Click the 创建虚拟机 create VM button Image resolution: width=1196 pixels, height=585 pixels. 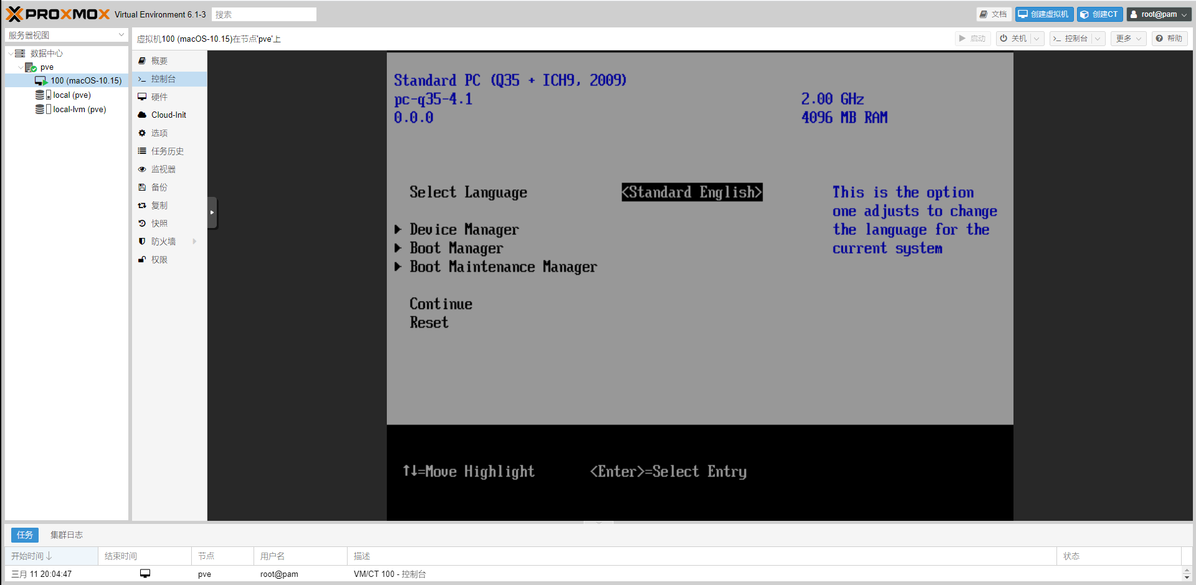click(1044, 14)
